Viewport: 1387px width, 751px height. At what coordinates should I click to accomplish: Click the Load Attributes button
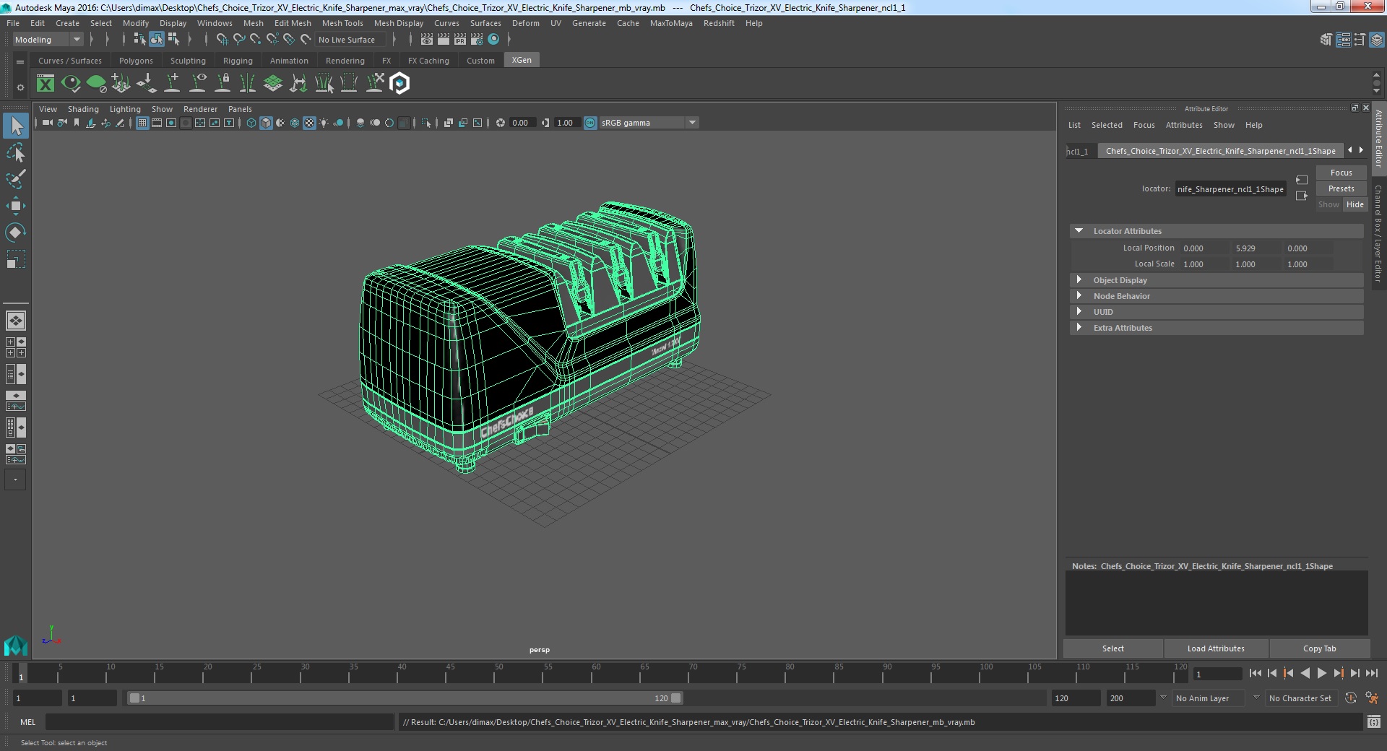[x=1216, y=648]
